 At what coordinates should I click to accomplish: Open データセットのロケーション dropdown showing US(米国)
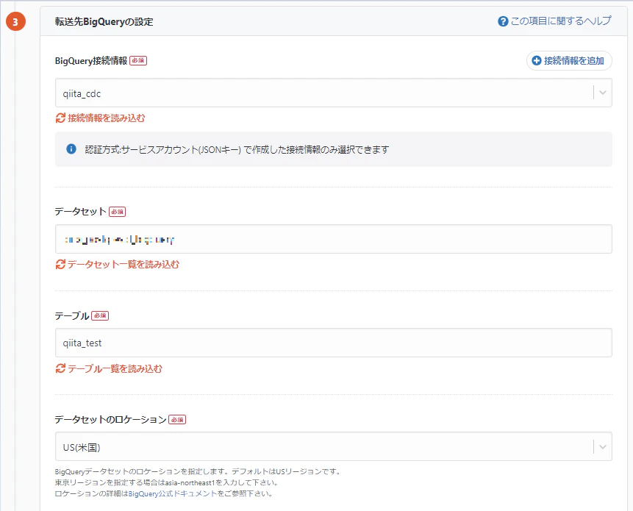pos(334,446)
